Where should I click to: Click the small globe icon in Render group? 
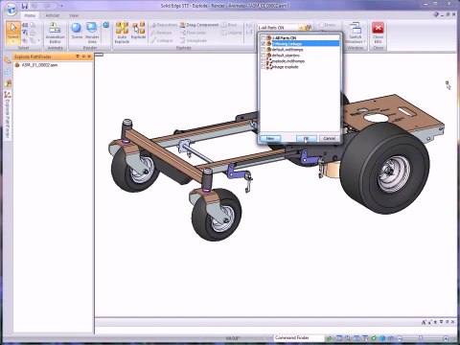coord(106,25)
